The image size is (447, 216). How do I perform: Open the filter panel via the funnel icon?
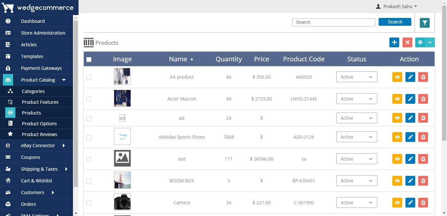point(424,23)
